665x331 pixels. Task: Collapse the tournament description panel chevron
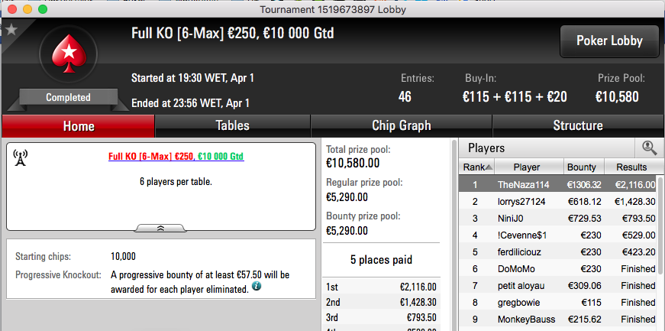click(x=160, y=228)
